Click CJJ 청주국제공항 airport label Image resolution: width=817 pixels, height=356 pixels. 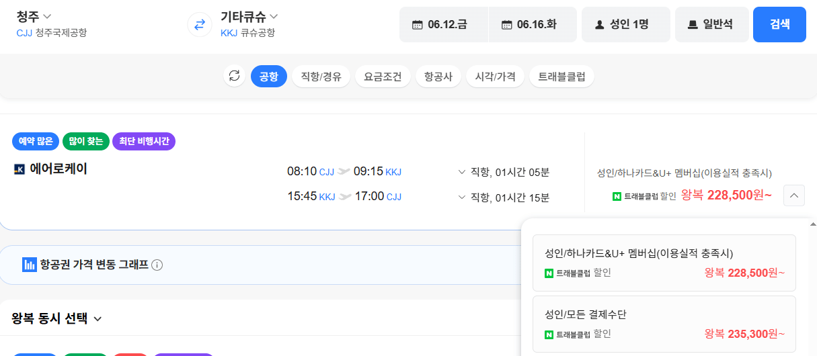(51, 32)
